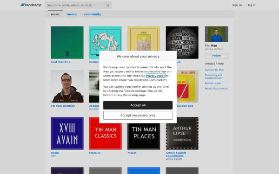Image resolution: width=279 pixels, height=174 pixels.
Task: Click the search magnifier icon
Action: 108,5
